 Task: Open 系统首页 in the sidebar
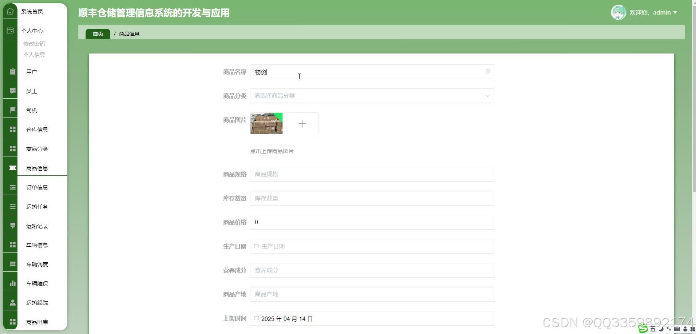tap(32, 11)
